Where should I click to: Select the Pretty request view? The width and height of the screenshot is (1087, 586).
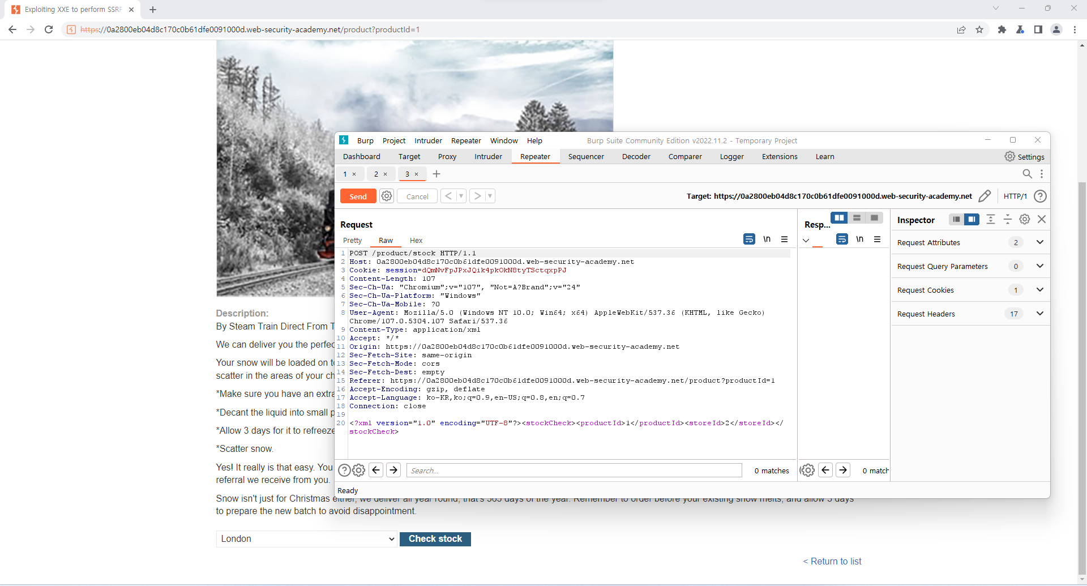coord(352,241)
